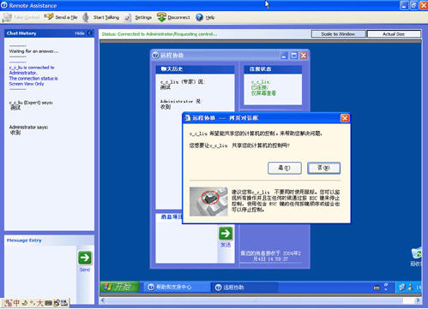This screenshot has height=309, width=428.
Task: Click the remote Start (开始) button
Action: 119,287
